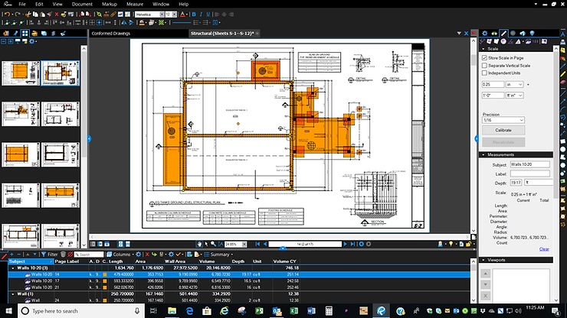
Task: Open the font size dropdown
Action: pyautogui.click(x=174, y=15)
